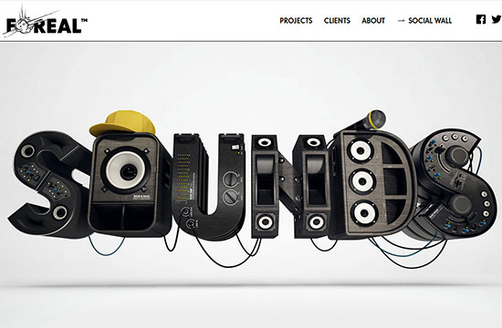The height and width of the screenshot is (328, 502).
Task: Open the Projects menu item
Action: pos(296,21)
